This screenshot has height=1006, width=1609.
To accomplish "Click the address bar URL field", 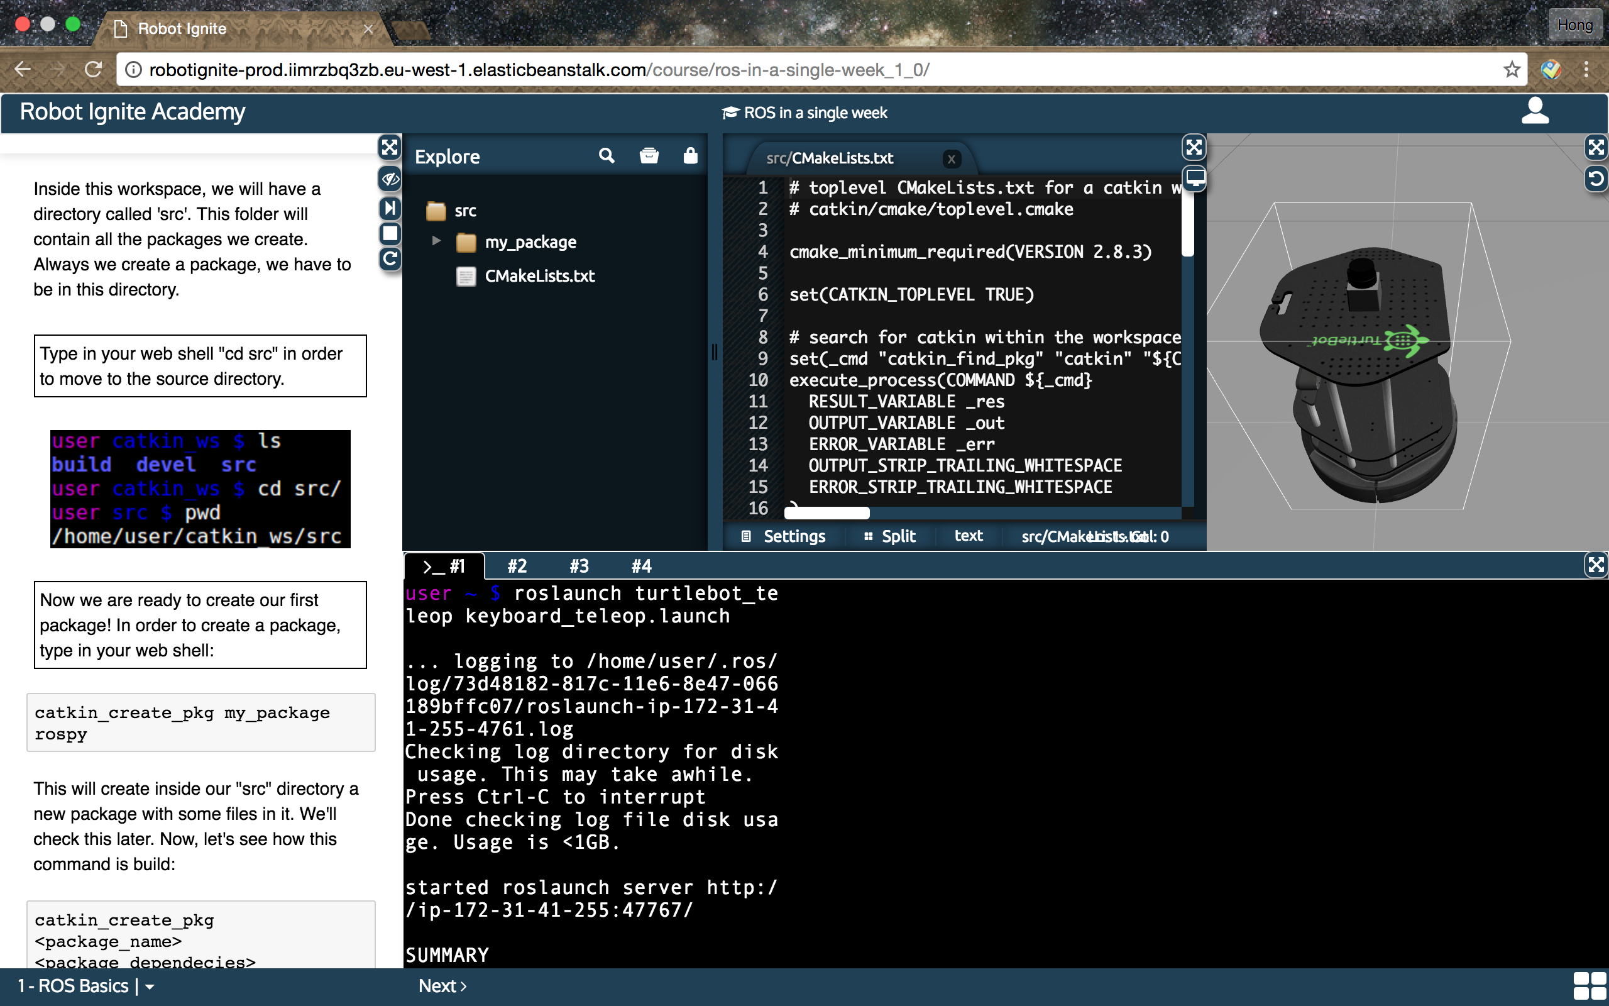I will 821,70.
